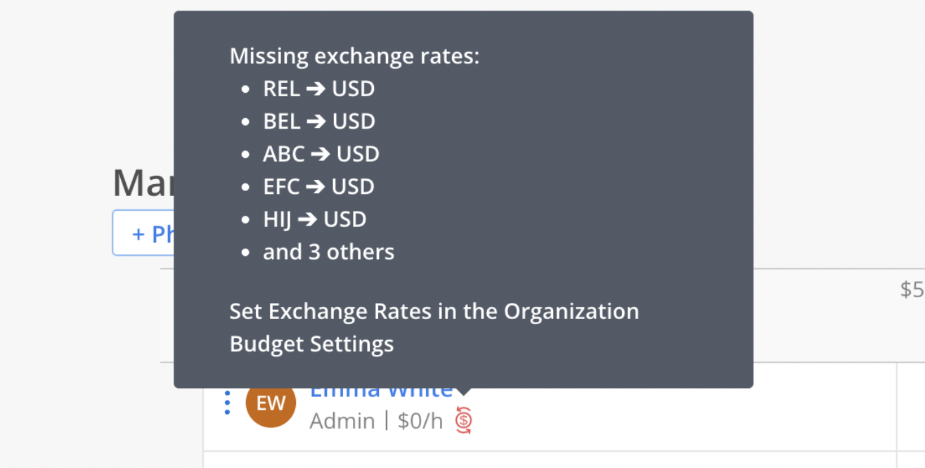Click the 'and 3 others' item
Image resolution: width=925 pixels, height=468 pixels.
[329, 252]
